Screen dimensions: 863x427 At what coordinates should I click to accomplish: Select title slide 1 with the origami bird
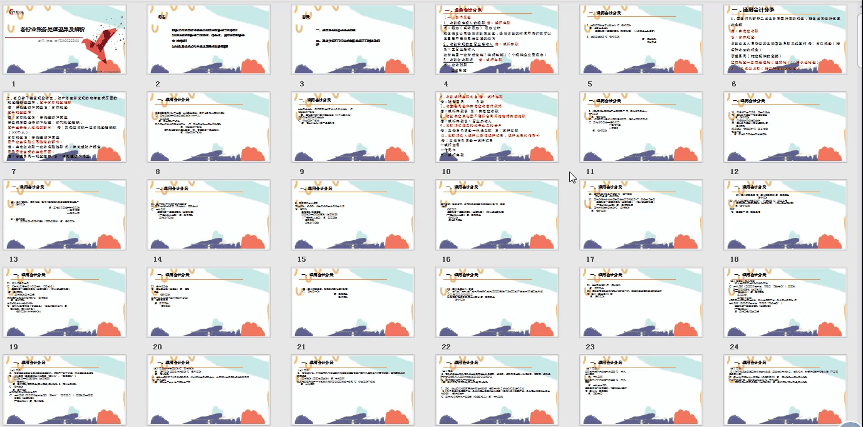65,39
